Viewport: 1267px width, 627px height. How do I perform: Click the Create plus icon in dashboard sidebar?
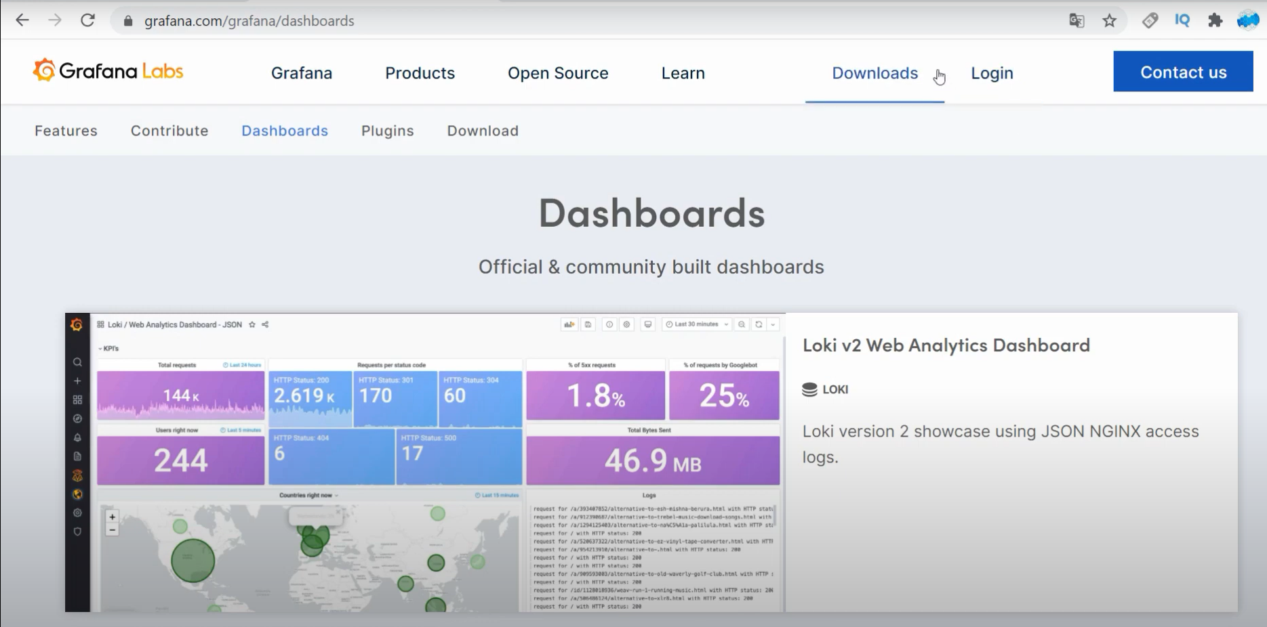[x=77, y=381]
